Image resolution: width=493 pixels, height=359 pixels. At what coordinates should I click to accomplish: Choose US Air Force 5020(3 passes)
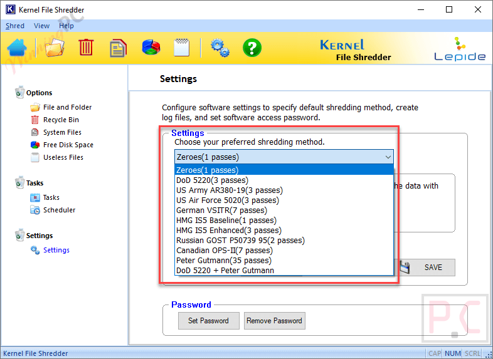284,200
